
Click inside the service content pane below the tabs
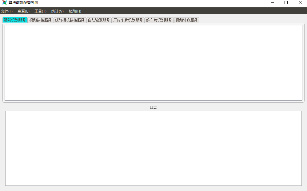click(153, 63)
